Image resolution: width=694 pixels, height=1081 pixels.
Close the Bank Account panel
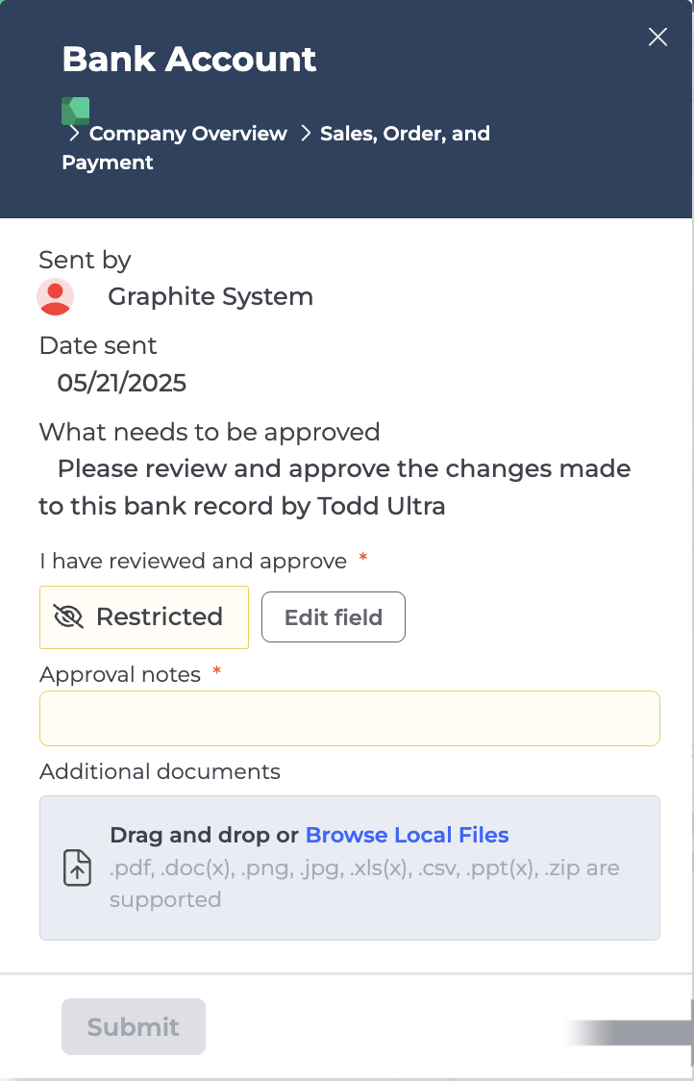tap(657, 38)
